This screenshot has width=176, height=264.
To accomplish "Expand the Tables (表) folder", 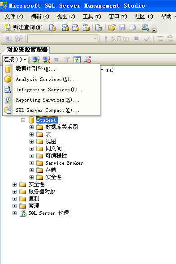I will tap(31, 134).
